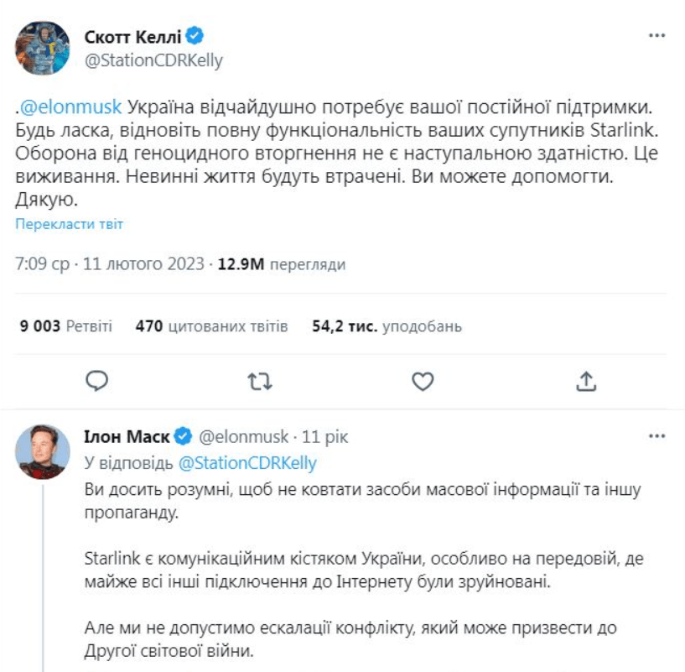Like the tweet with heart icon

coord(424,381)
